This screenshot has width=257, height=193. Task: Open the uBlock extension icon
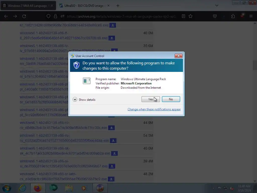pyautogui.click(x=242, y=16)
